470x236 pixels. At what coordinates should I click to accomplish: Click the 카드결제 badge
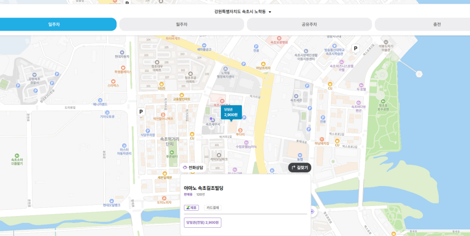(213, 207)
